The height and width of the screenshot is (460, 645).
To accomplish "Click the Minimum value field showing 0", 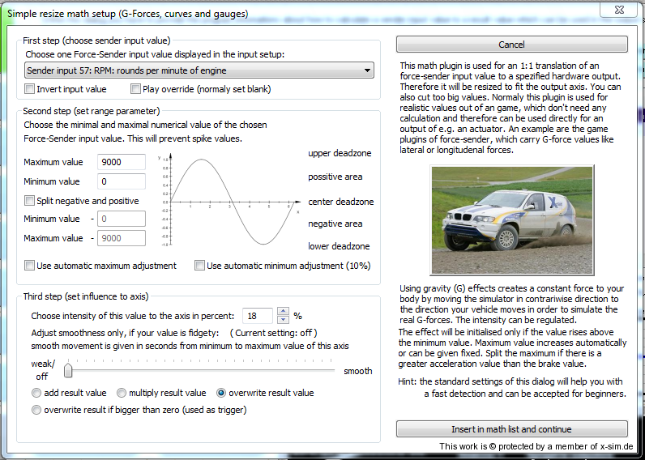I will (x=122, y=181).
